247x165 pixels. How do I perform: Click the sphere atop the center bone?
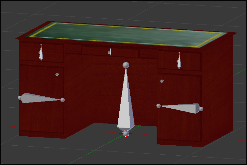126,65
